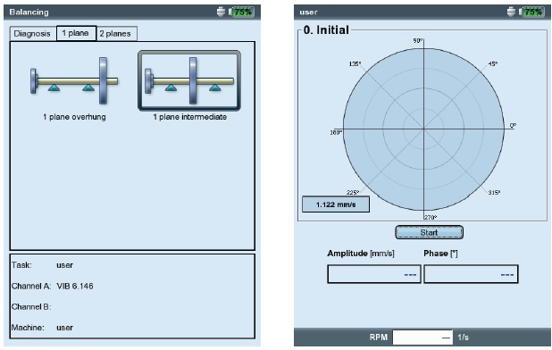Click the RPM value field
552x350 pixels.
pyautogui.click(x=422, y=337)
